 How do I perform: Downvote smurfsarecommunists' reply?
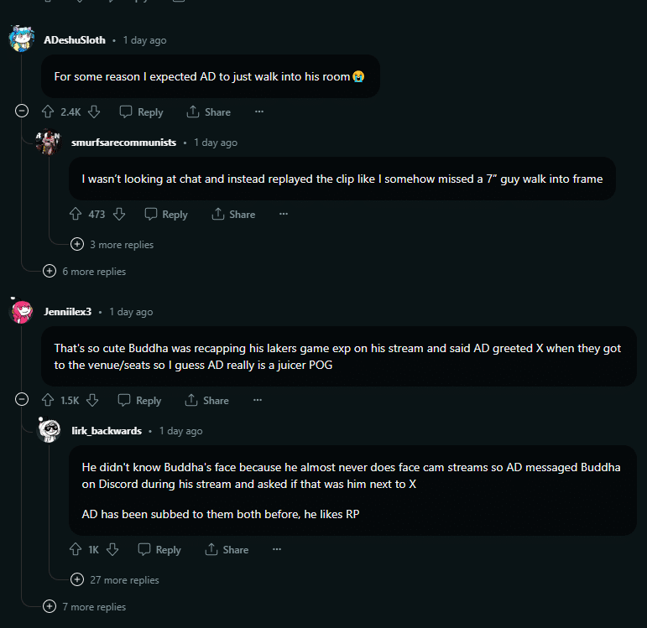pos(119,214)
